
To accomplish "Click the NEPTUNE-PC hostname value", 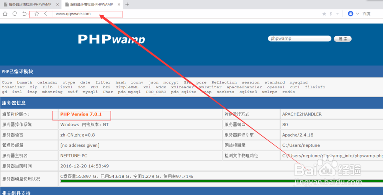I will 74,156.
